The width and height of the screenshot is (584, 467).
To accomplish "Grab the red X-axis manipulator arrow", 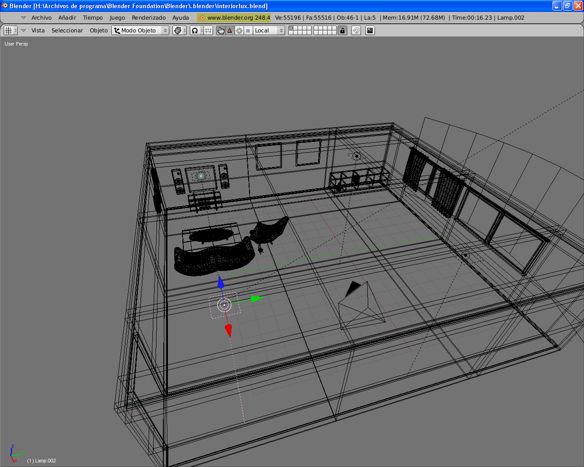I will (x=229, y=331).
